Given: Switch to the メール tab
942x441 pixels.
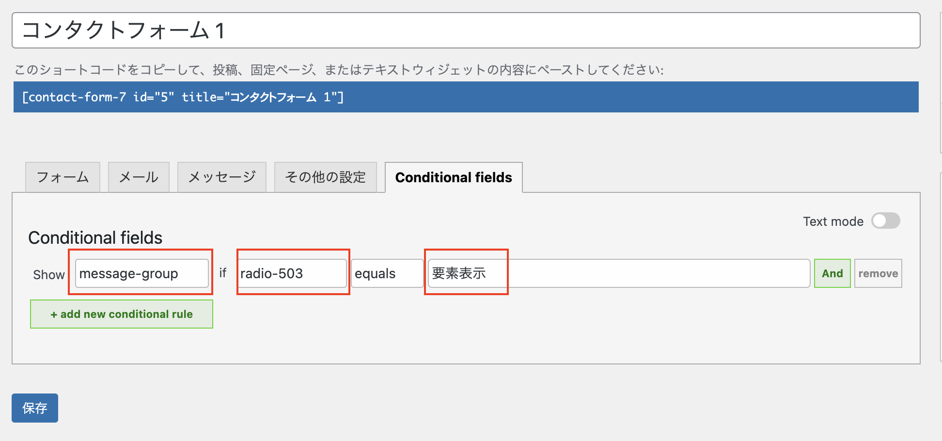Looking at the screenshot, I should [x=139, y=177].
